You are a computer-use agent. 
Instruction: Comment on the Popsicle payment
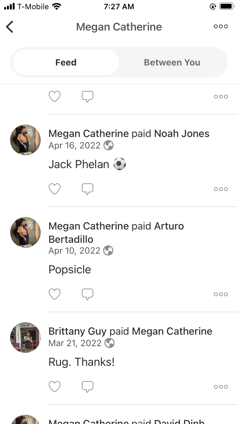click(88, 294)
